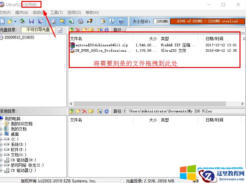Expand the 软件(F:) drive node
The image size is (246, 183).
1,150
